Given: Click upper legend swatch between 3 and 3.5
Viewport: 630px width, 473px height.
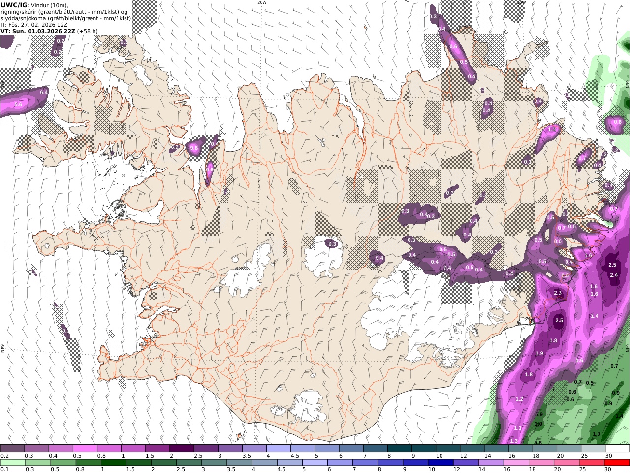Looking at the screenshot, I should pos(230,449).
